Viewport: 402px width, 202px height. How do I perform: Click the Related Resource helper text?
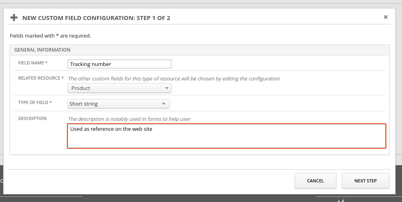(x=174, y=78)
